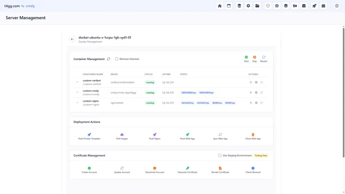Click the running status badge for custom-nginx

150,103
